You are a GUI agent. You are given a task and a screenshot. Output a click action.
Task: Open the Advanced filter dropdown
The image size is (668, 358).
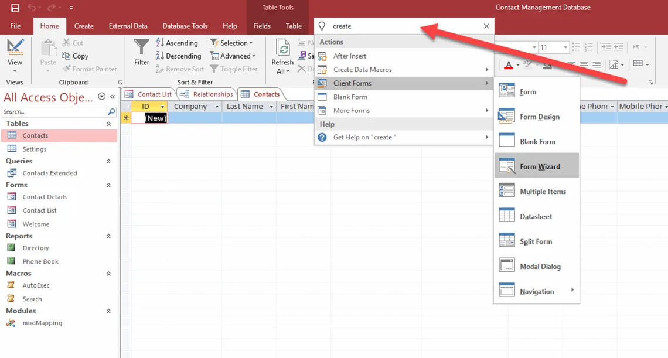233,56
